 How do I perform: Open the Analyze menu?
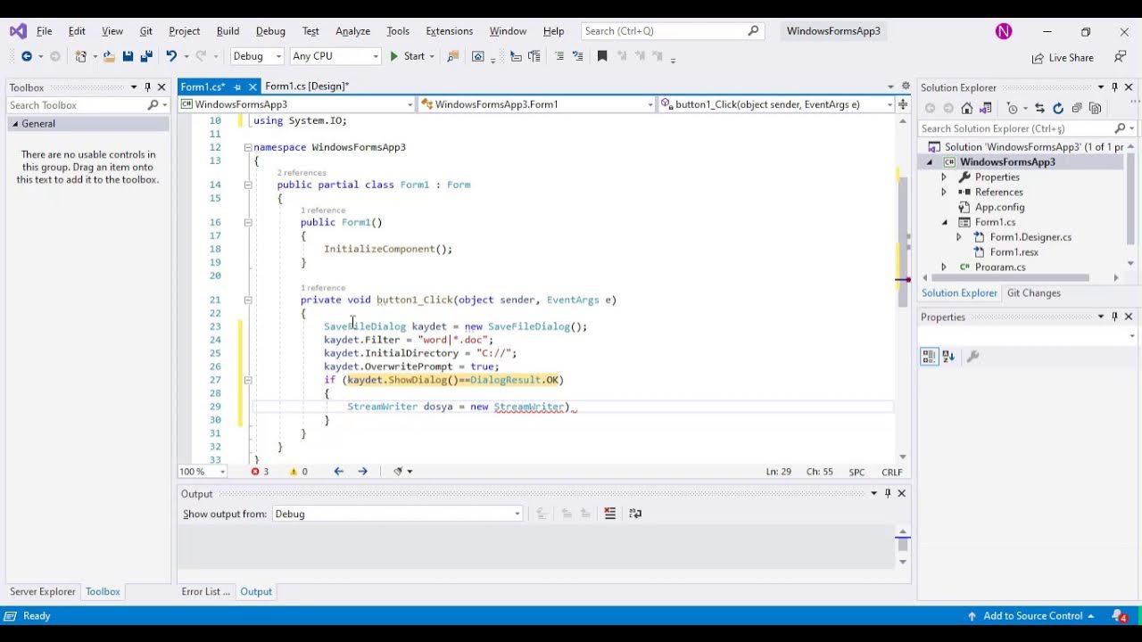pos(352,31)
